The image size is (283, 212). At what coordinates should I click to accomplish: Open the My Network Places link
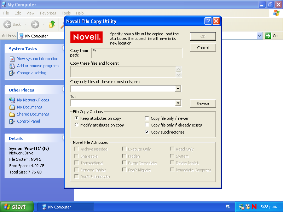tap(33, 100)
